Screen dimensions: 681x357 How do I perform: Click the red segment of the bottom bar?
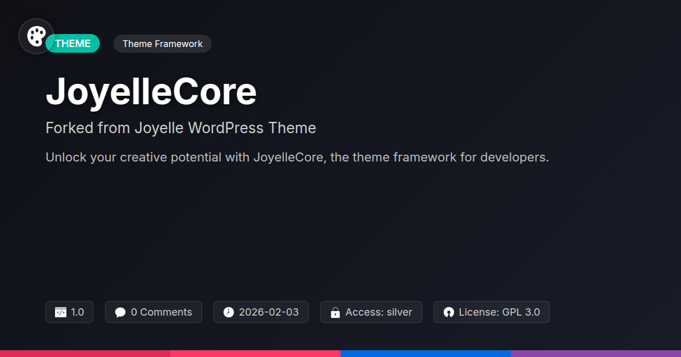(x=85, y=353)
